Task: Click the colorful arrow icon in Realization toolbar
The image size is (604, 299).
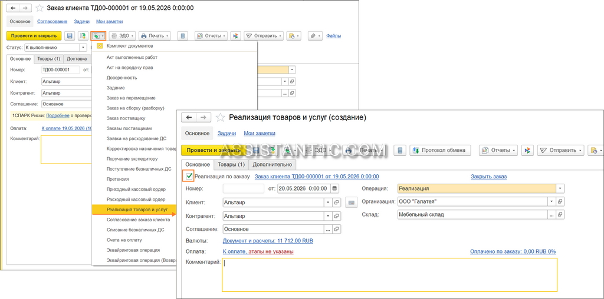Action: click(x=527, y=150)
